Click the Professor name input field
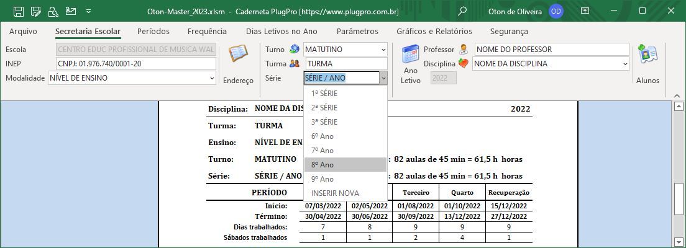 point(551,50)
